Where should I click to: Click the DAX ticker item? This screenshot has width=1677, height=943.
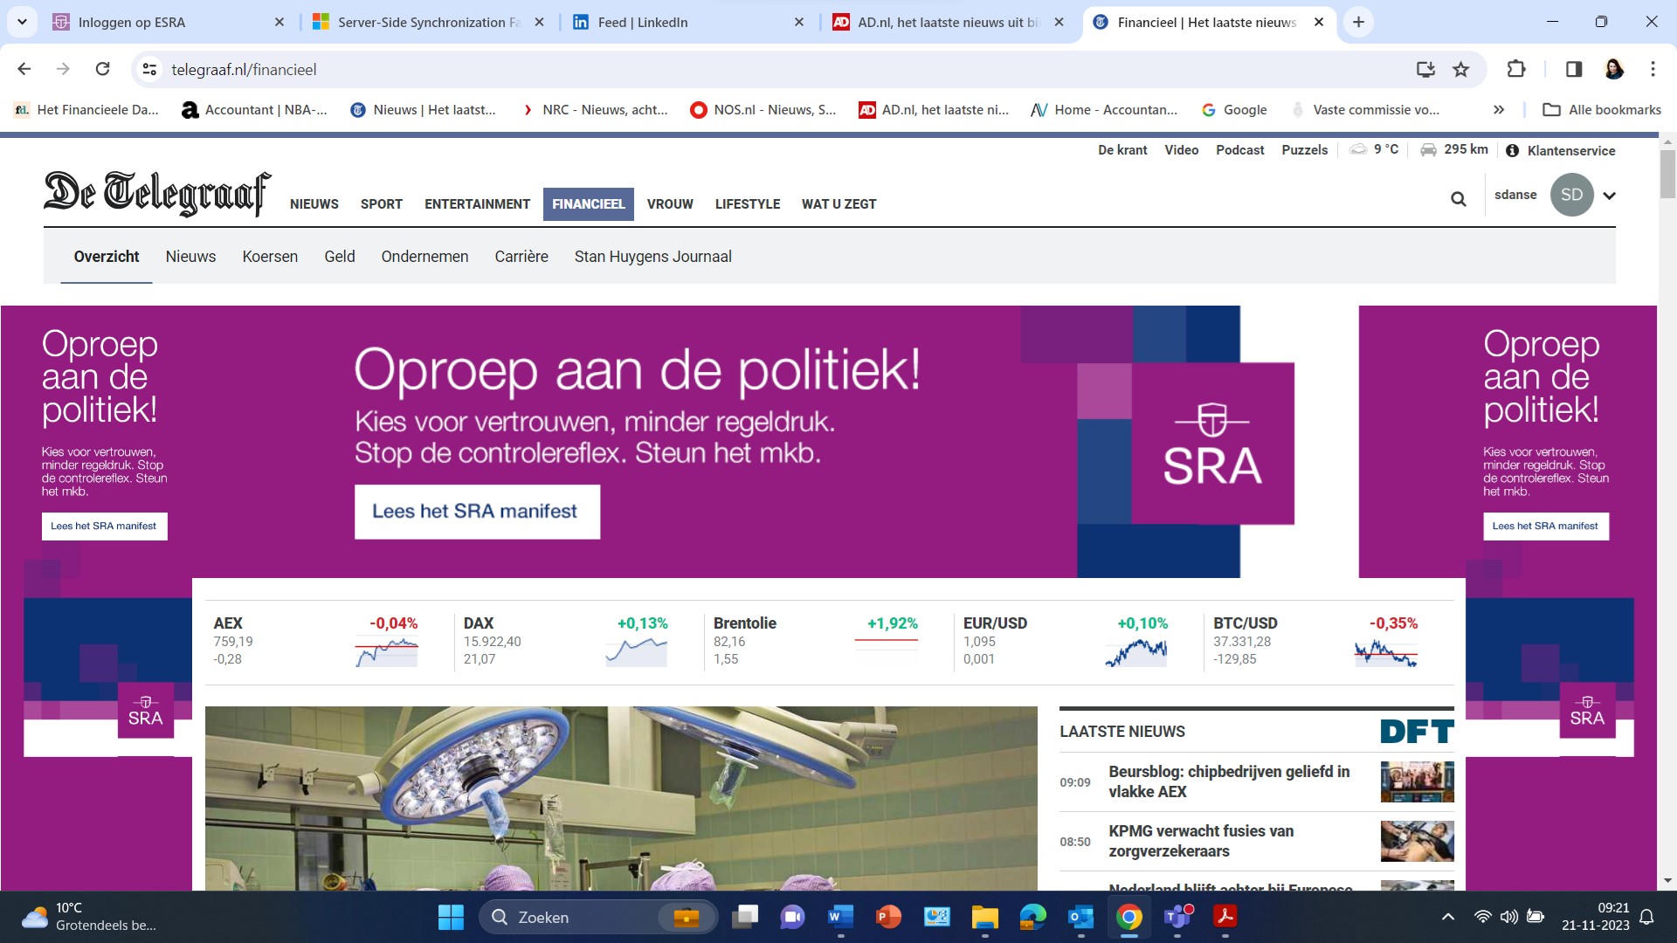point(566,641)
